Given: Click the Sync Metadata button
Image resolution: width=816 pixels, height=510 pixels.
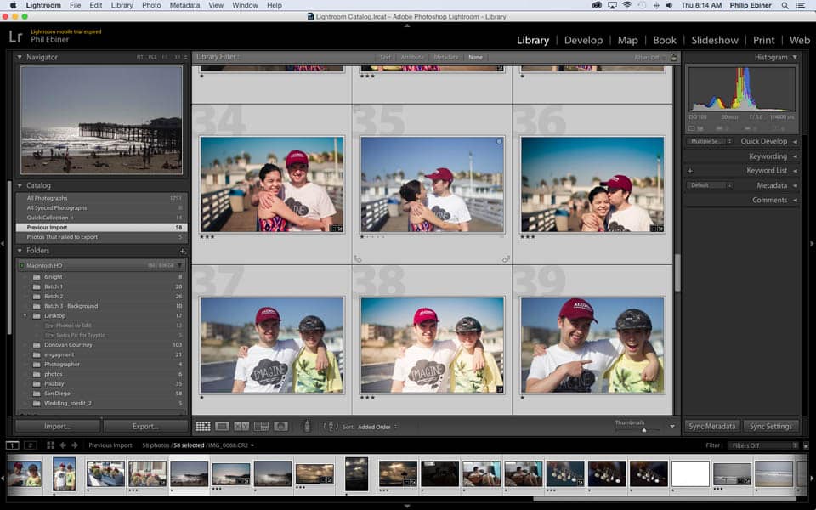Looking at the screenshot, I should click(x=712, y=426).
